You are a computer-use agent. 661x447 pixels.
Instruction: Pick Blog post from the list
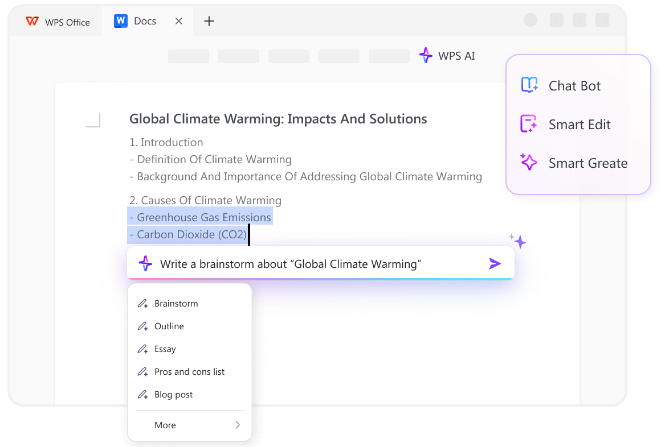[x=174, y=394]
